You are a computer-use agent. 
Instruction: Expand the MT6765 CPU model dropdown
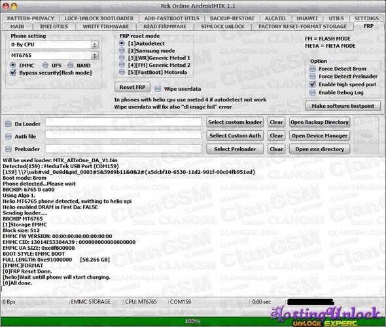(x=54, y=56)
